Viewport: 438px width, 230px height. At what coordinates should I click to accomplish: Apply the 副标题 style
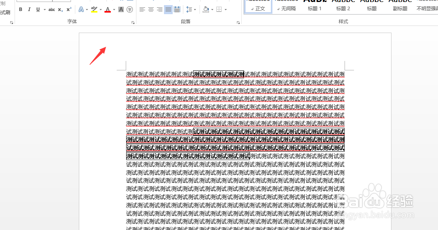tap(400, 6)
